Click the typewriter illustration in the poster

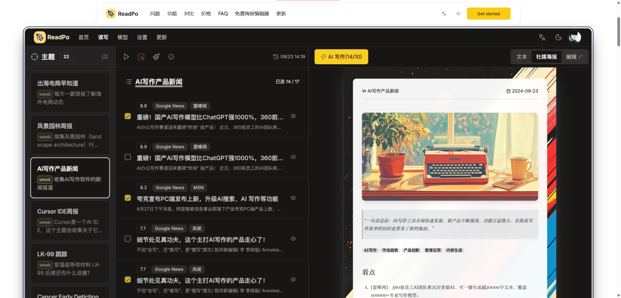point(450,156)
